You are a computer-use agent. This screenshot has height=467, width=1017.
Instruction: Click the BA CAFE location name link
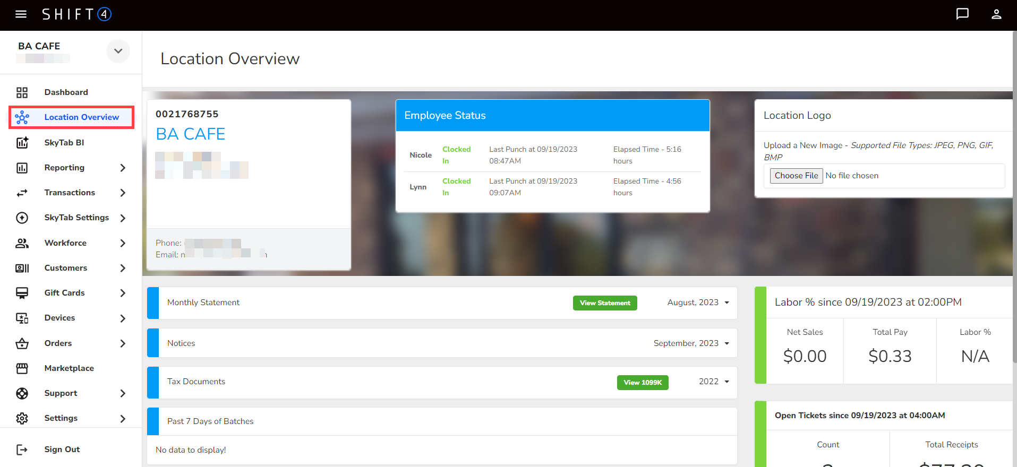click(191, 134)
